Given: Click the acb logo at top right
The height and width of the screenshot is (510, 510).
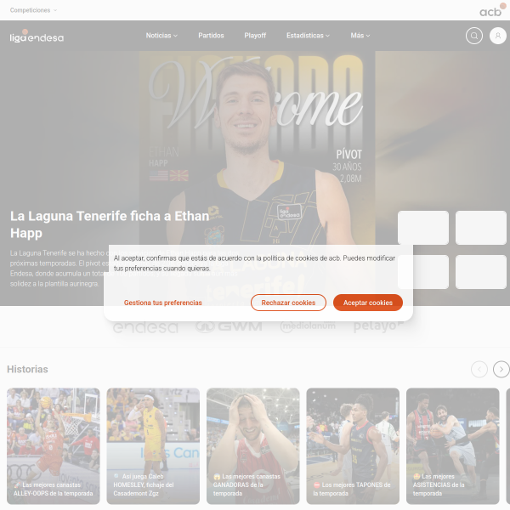Looking at the screenshot, I should [492, 10].
